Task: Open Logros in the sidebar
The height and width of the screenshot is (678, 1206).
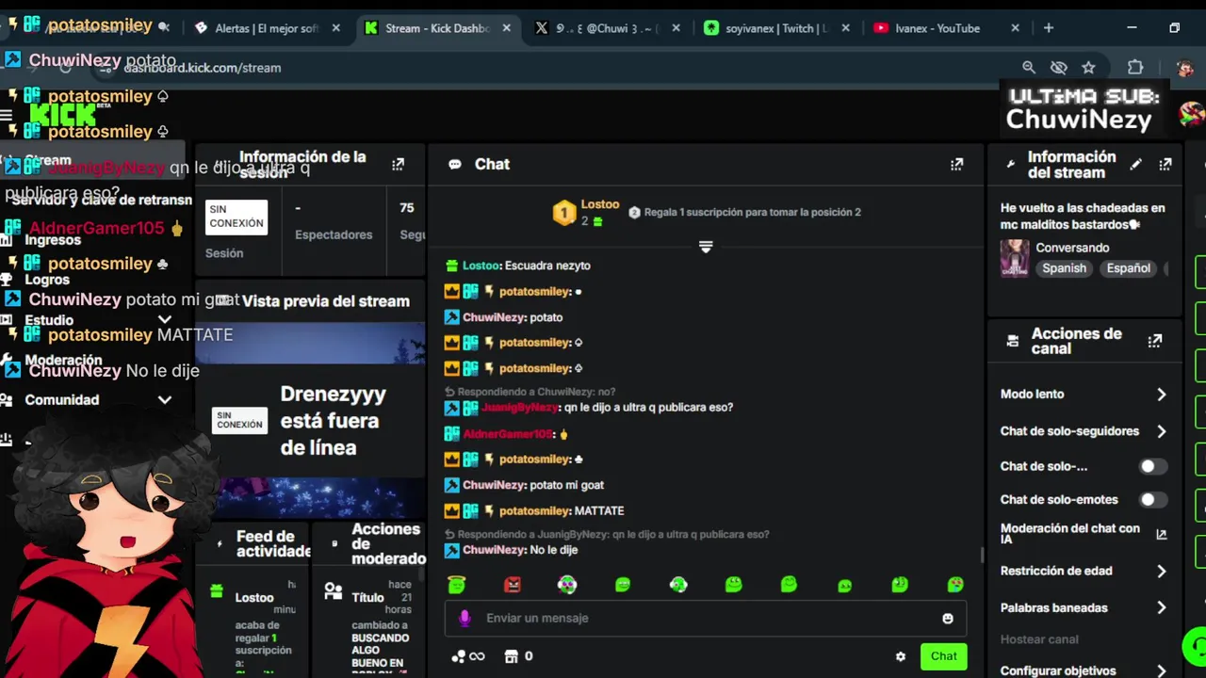Action: click(47, 280)
